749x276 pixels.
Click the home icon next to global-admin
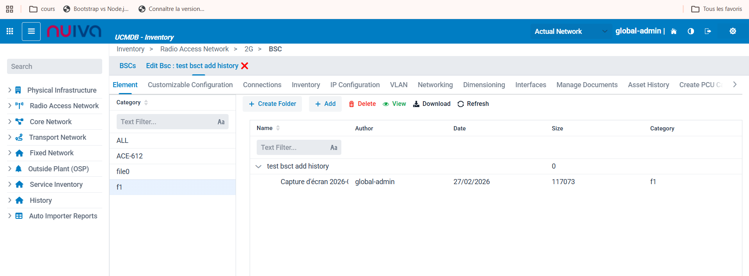click(x=674, y=32)
